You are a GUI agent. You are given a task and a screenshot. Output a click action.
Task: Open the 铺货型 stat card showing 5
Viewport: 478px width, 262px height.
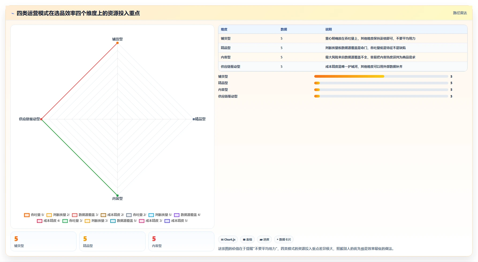coord(43,241)
